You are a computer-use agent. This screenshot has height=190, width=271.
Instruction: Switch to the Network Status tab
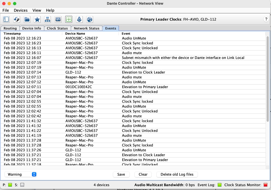87,28
